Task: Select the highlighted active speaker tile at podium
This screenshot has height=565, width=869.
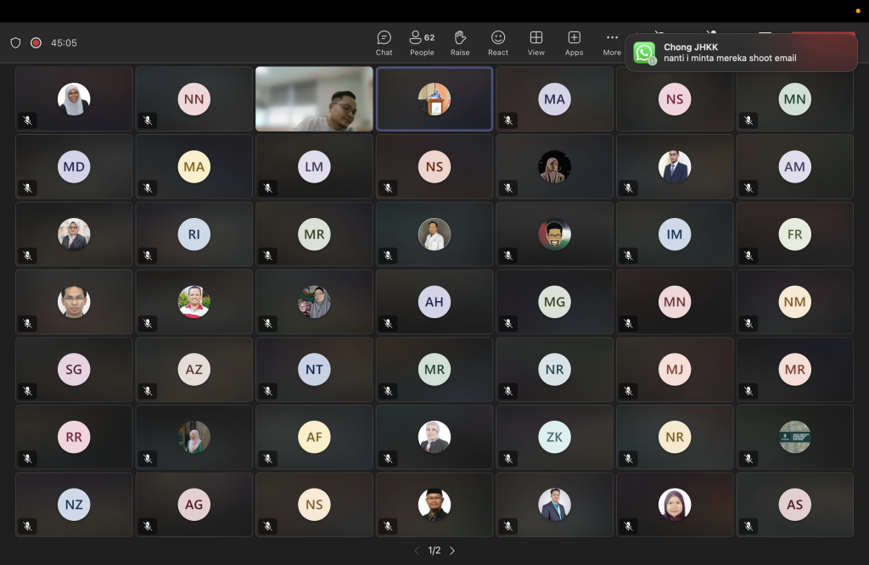Action: [x=434, y=99]
